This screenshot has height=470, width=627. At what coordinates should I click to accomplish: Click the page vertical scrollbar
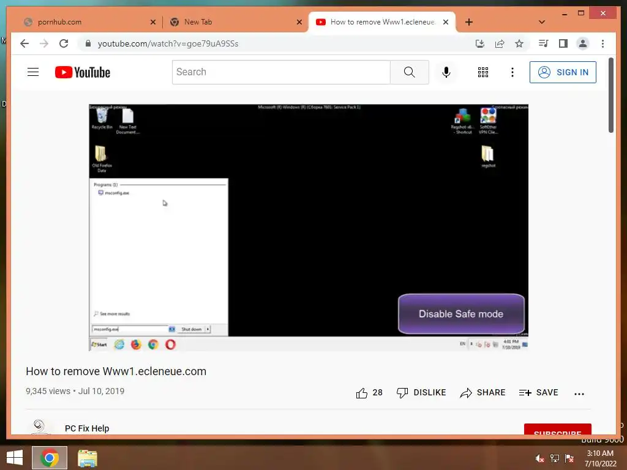[610, 95]
